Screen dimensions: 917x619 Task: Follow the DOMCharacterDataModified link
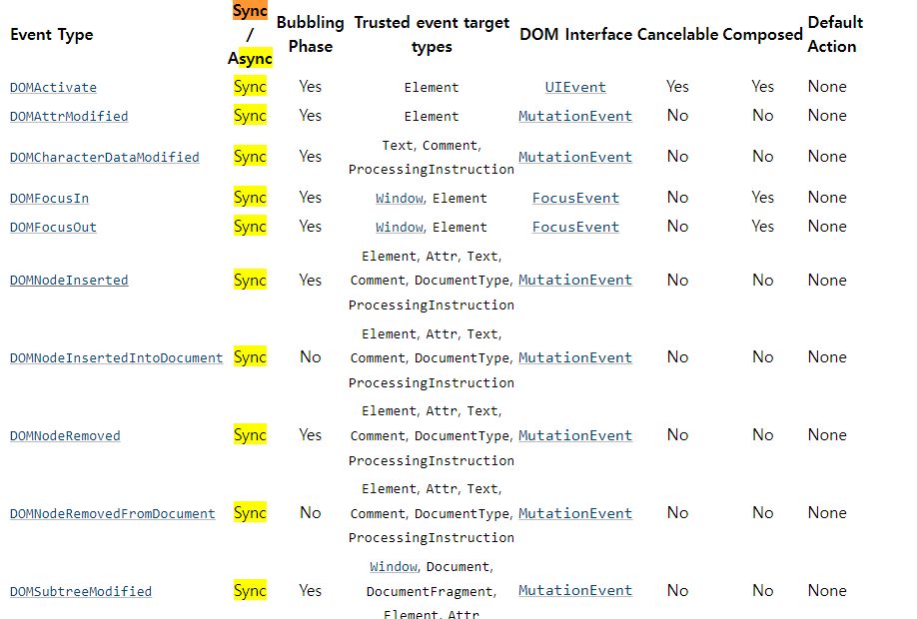[x=105, y=157]
